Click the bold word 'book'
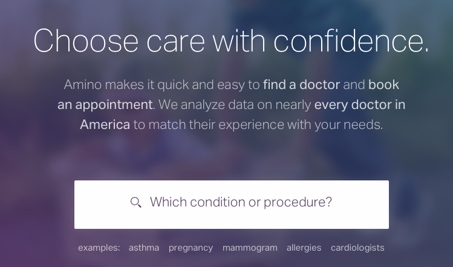This screenshot has height=267, width=453. tap(383, 85)
